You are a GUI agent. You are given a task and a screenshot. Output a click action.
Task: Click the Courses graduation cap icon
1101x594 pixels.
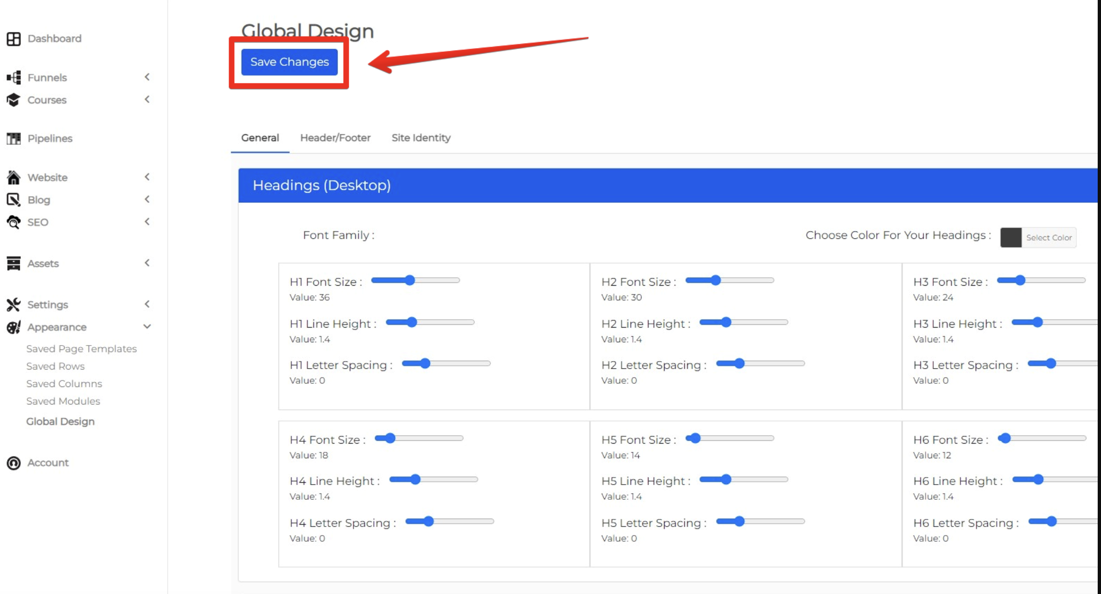tap(14, 100)
